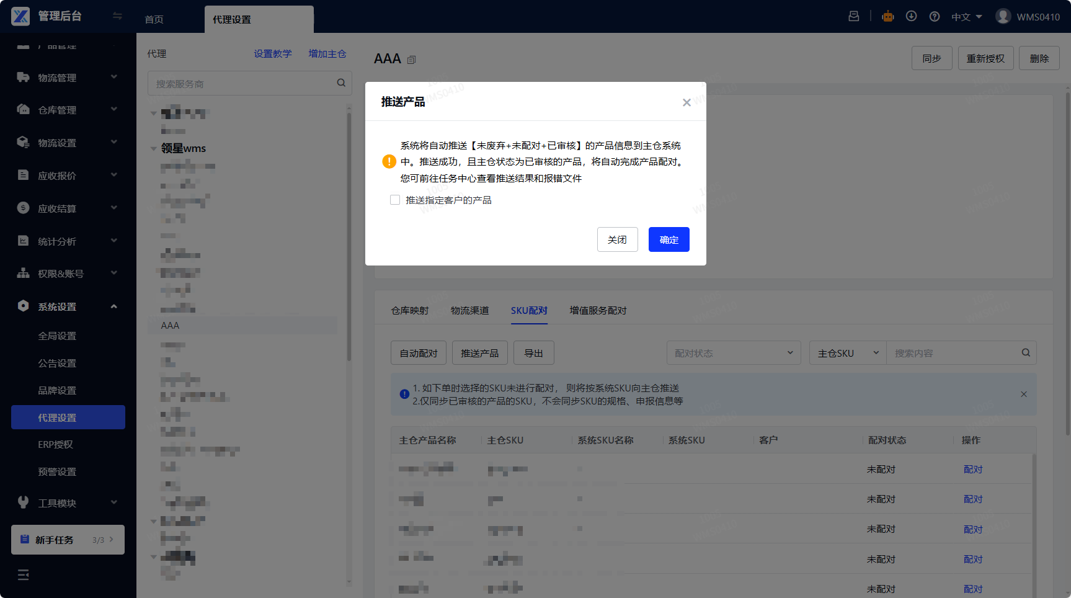Click the 导出 button
Image resolution: width=1071 pixels, height=598 pixels.
point(534,353)
